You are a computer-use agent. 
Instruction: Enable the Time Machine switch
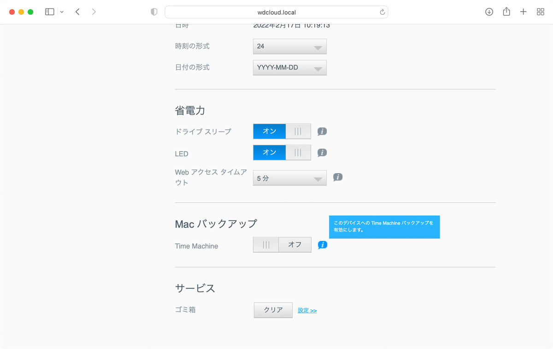coord(282,244)
